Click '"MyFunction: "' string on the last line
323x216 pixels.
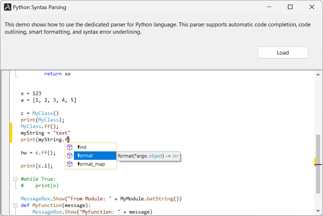coord(100,212)
